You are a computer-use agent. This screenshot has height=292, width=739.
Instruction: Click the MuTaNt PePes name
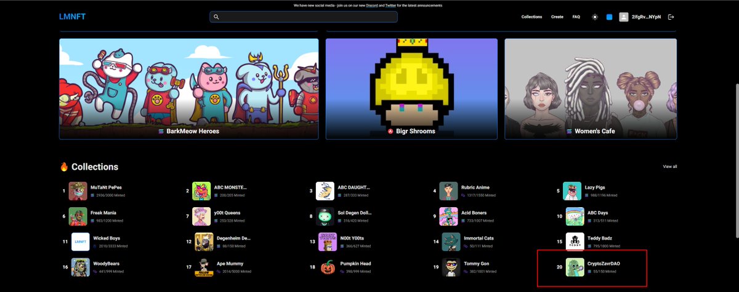tap(106, 187)
